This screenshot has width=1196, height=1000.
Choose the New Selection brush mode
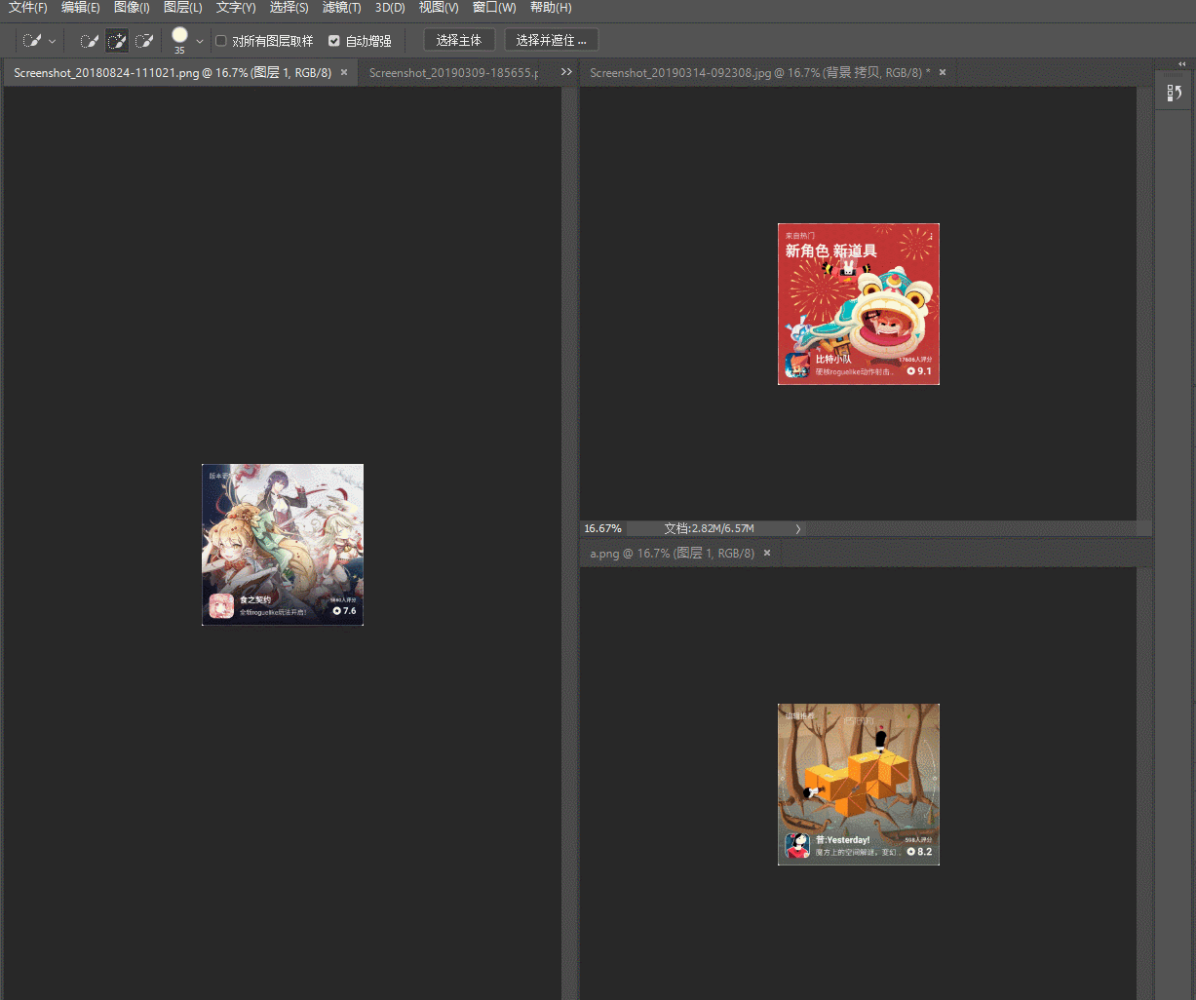[90, 41]
